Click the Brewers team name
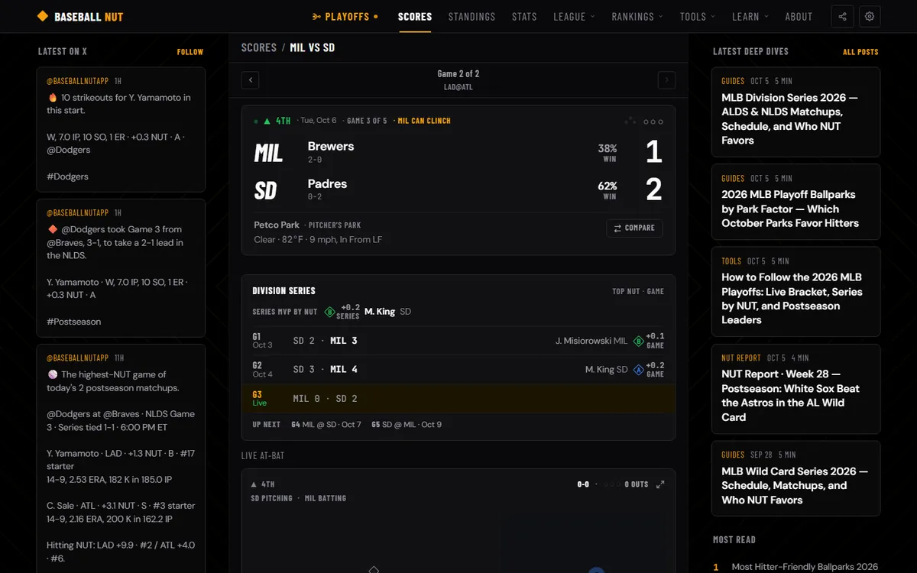The height and width of the screenshot is (573, 917). [x=331, y=146]
